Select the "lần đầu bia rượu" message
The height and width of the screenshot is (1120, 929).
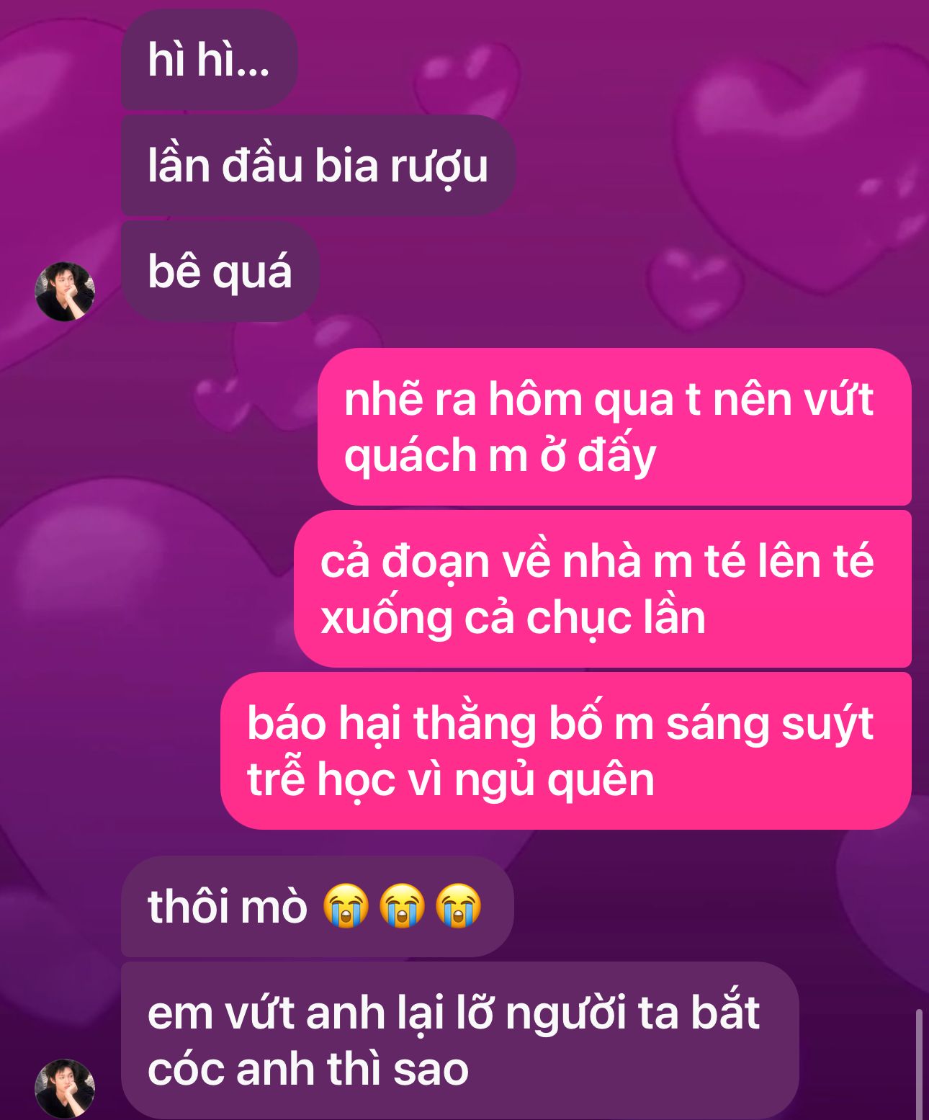click(318, 165)
